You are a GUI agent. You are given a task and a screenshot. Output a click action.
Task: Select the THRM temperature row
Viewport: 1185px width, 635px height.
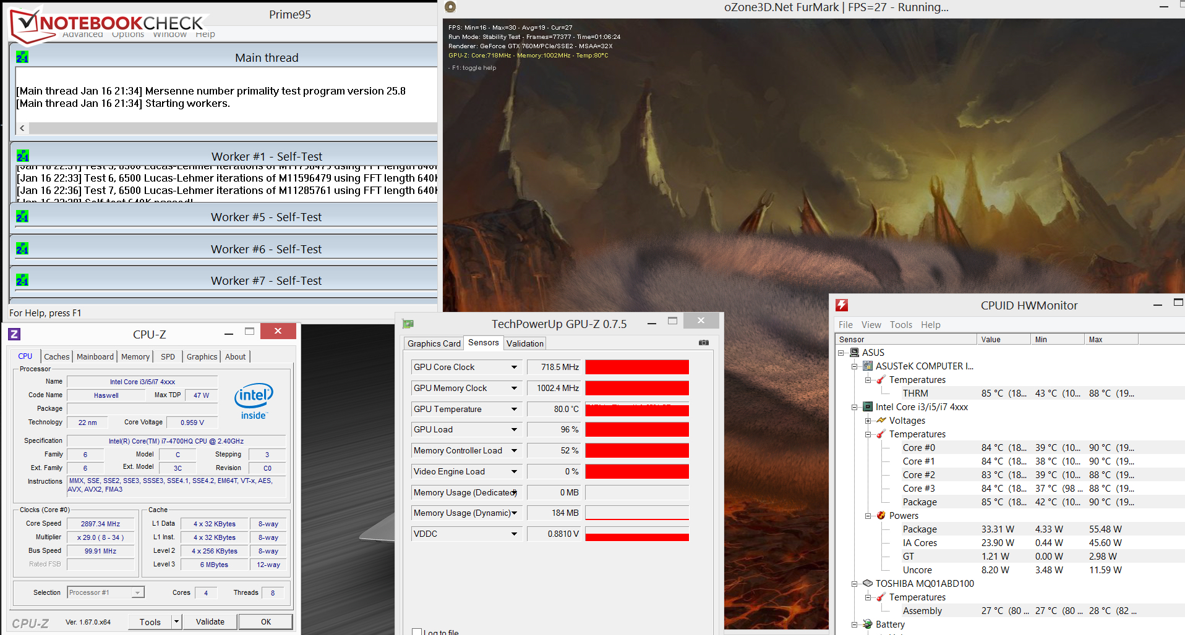[1010, 393]
